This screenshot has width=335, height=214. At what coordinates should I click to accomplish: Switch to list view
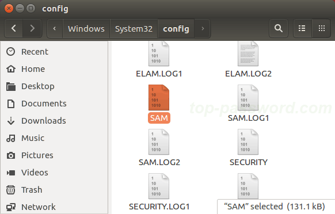[x=302, y=28]
